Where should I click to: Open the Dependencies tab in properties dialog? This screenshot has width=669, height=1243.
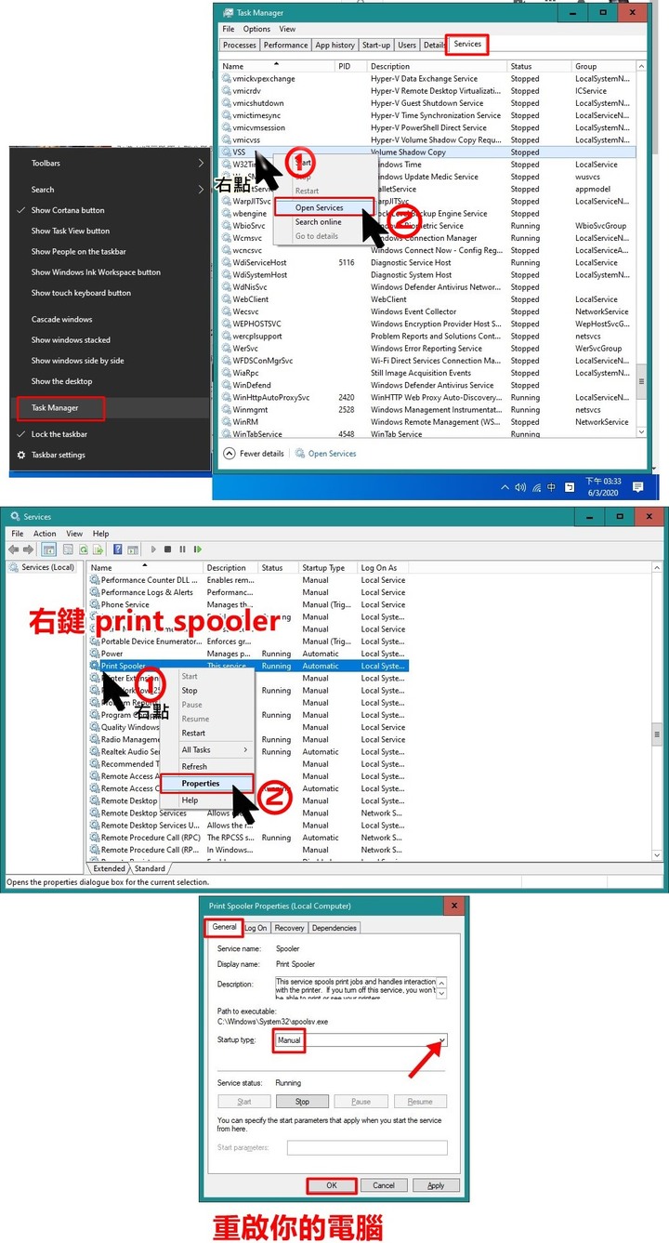tap(334, 928)
